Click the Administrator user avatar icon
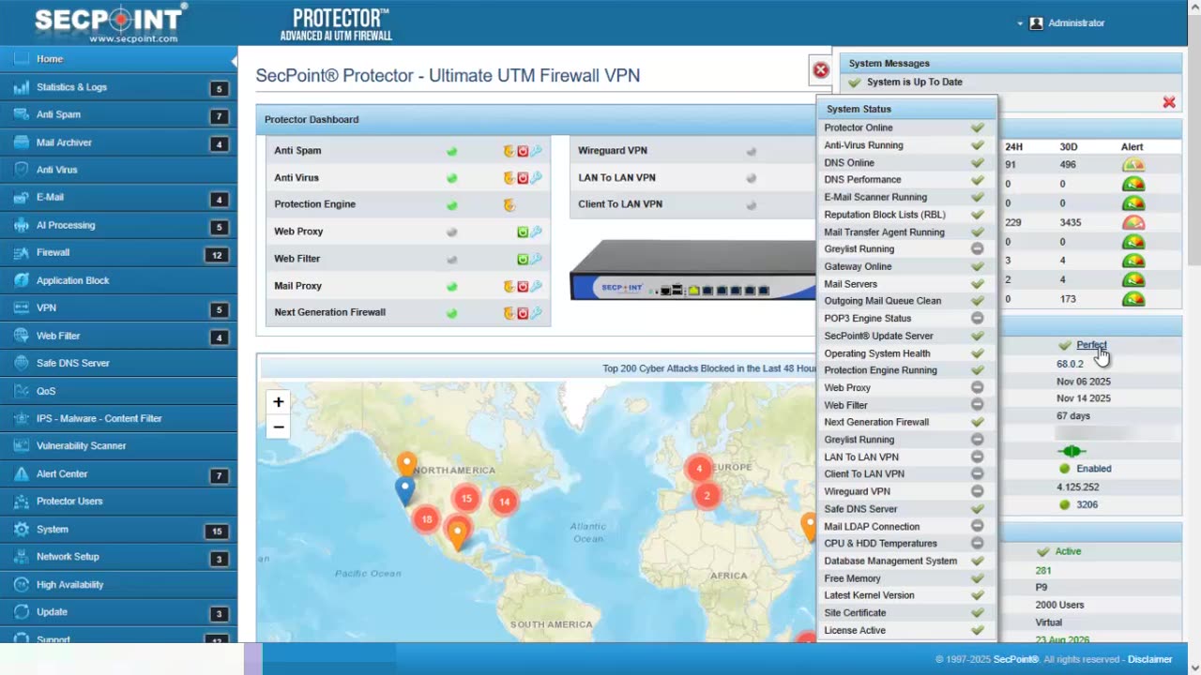 tap(1036, 23)
